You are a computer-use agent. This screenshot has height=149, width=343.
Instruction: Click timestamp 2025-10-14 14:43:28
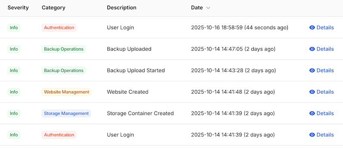click(x=233, y=71)
